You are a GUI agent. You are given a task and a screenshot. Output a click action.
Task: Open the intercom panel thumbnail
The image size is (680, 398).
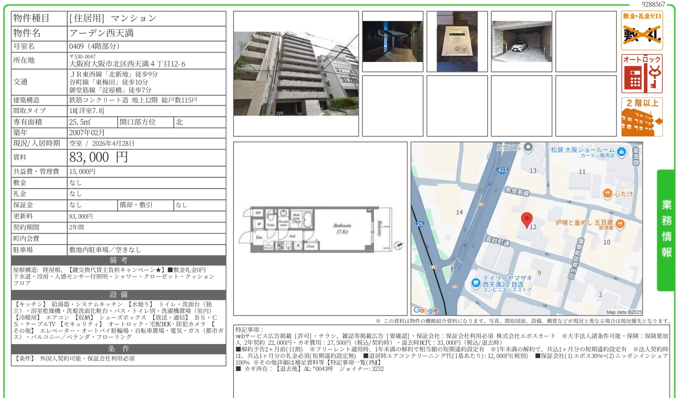click(x=457, y=41)
